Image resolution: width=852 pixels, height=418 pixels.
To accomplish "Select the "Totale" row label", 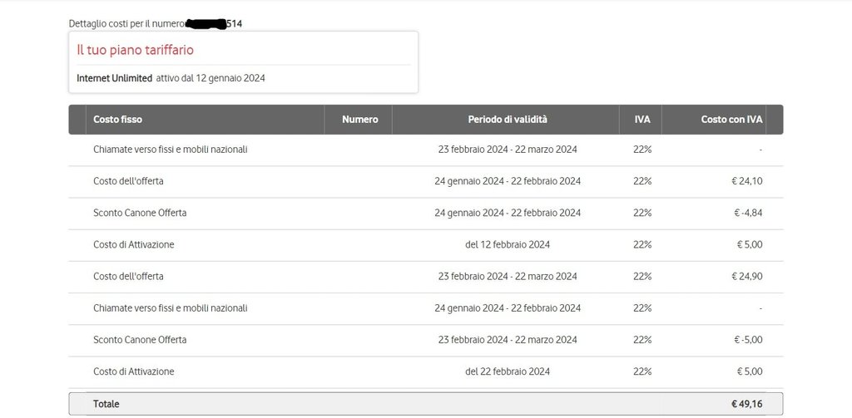I will coord(106,404).
